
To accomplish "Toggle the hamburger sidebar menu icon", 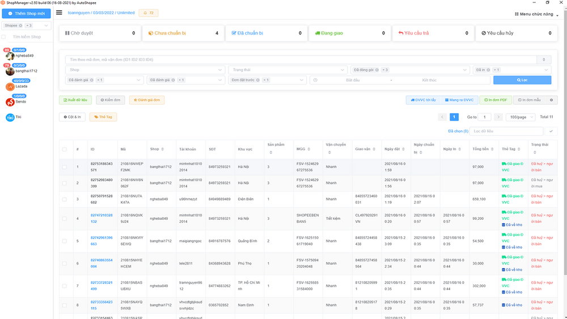I will [x=59, y=12].
